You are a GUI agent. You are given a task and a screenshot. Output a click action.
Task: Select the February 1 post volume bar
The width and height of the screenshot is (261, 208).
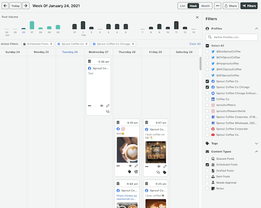point(83,25)
